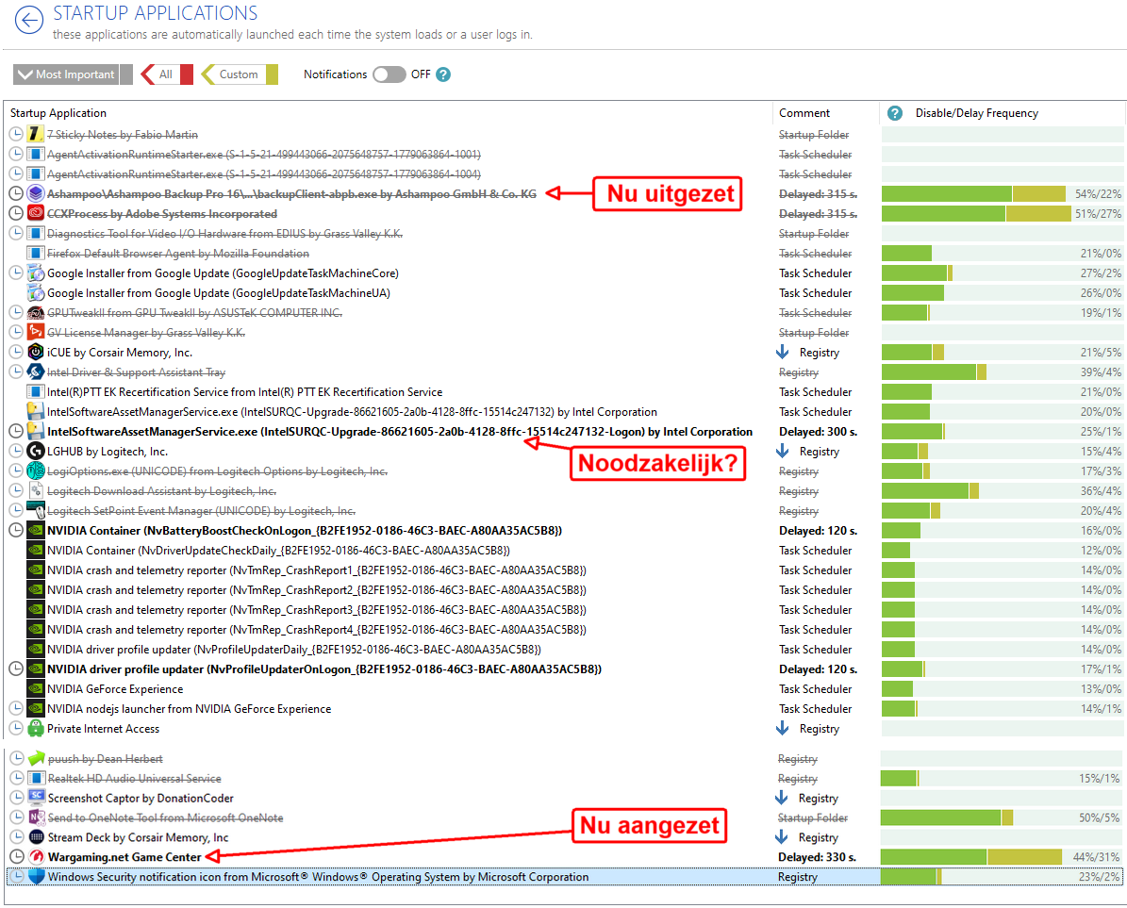Image resolution: width=1127 pixels, height=908 pixels.
Task: Click down arrow in Private Internet Access comment
Action: (783, 729)
